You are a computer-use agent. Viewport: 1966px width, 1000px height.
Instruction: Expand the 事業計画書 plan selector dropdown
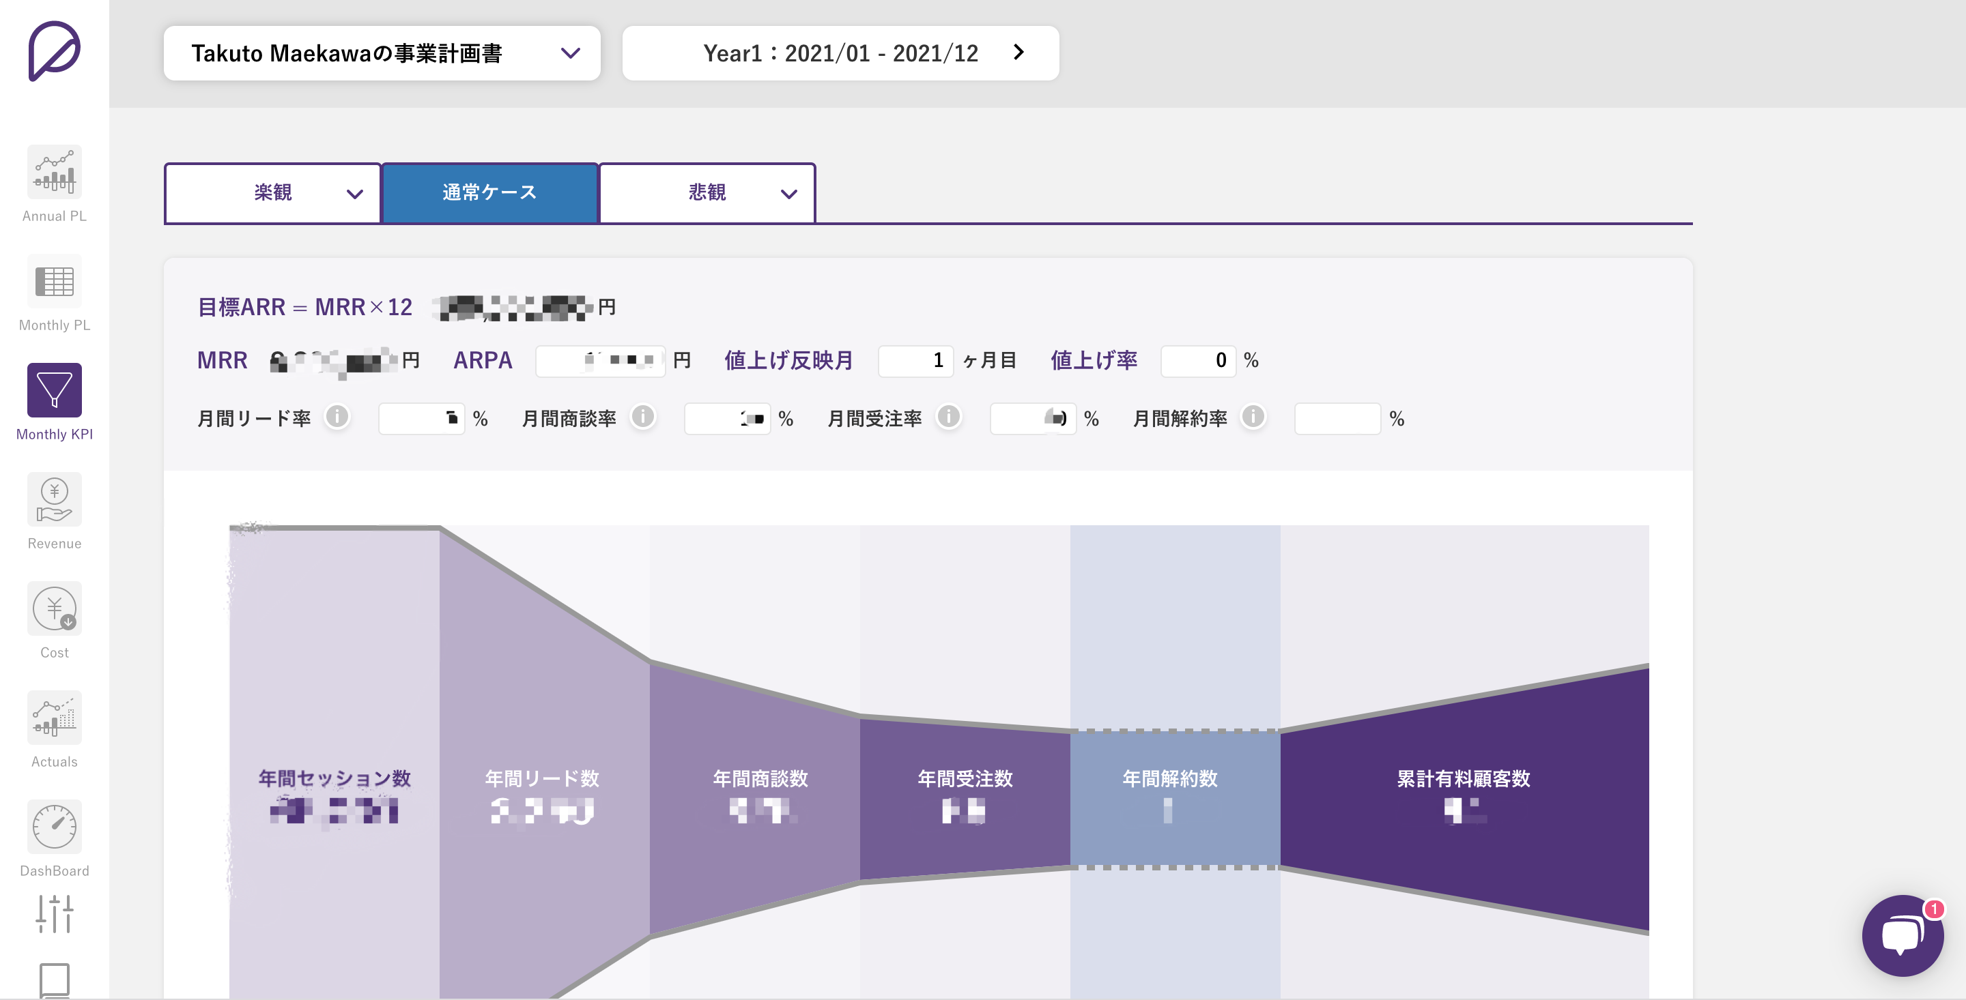click(x=382, y=53)
